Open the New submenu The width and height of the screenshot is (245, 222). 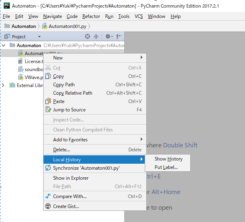(x=95, y=57)
